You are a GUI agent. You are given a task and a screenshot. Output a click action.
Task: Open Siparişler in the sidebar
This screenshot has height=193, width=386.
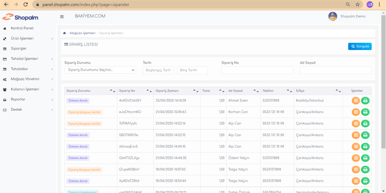19,49
